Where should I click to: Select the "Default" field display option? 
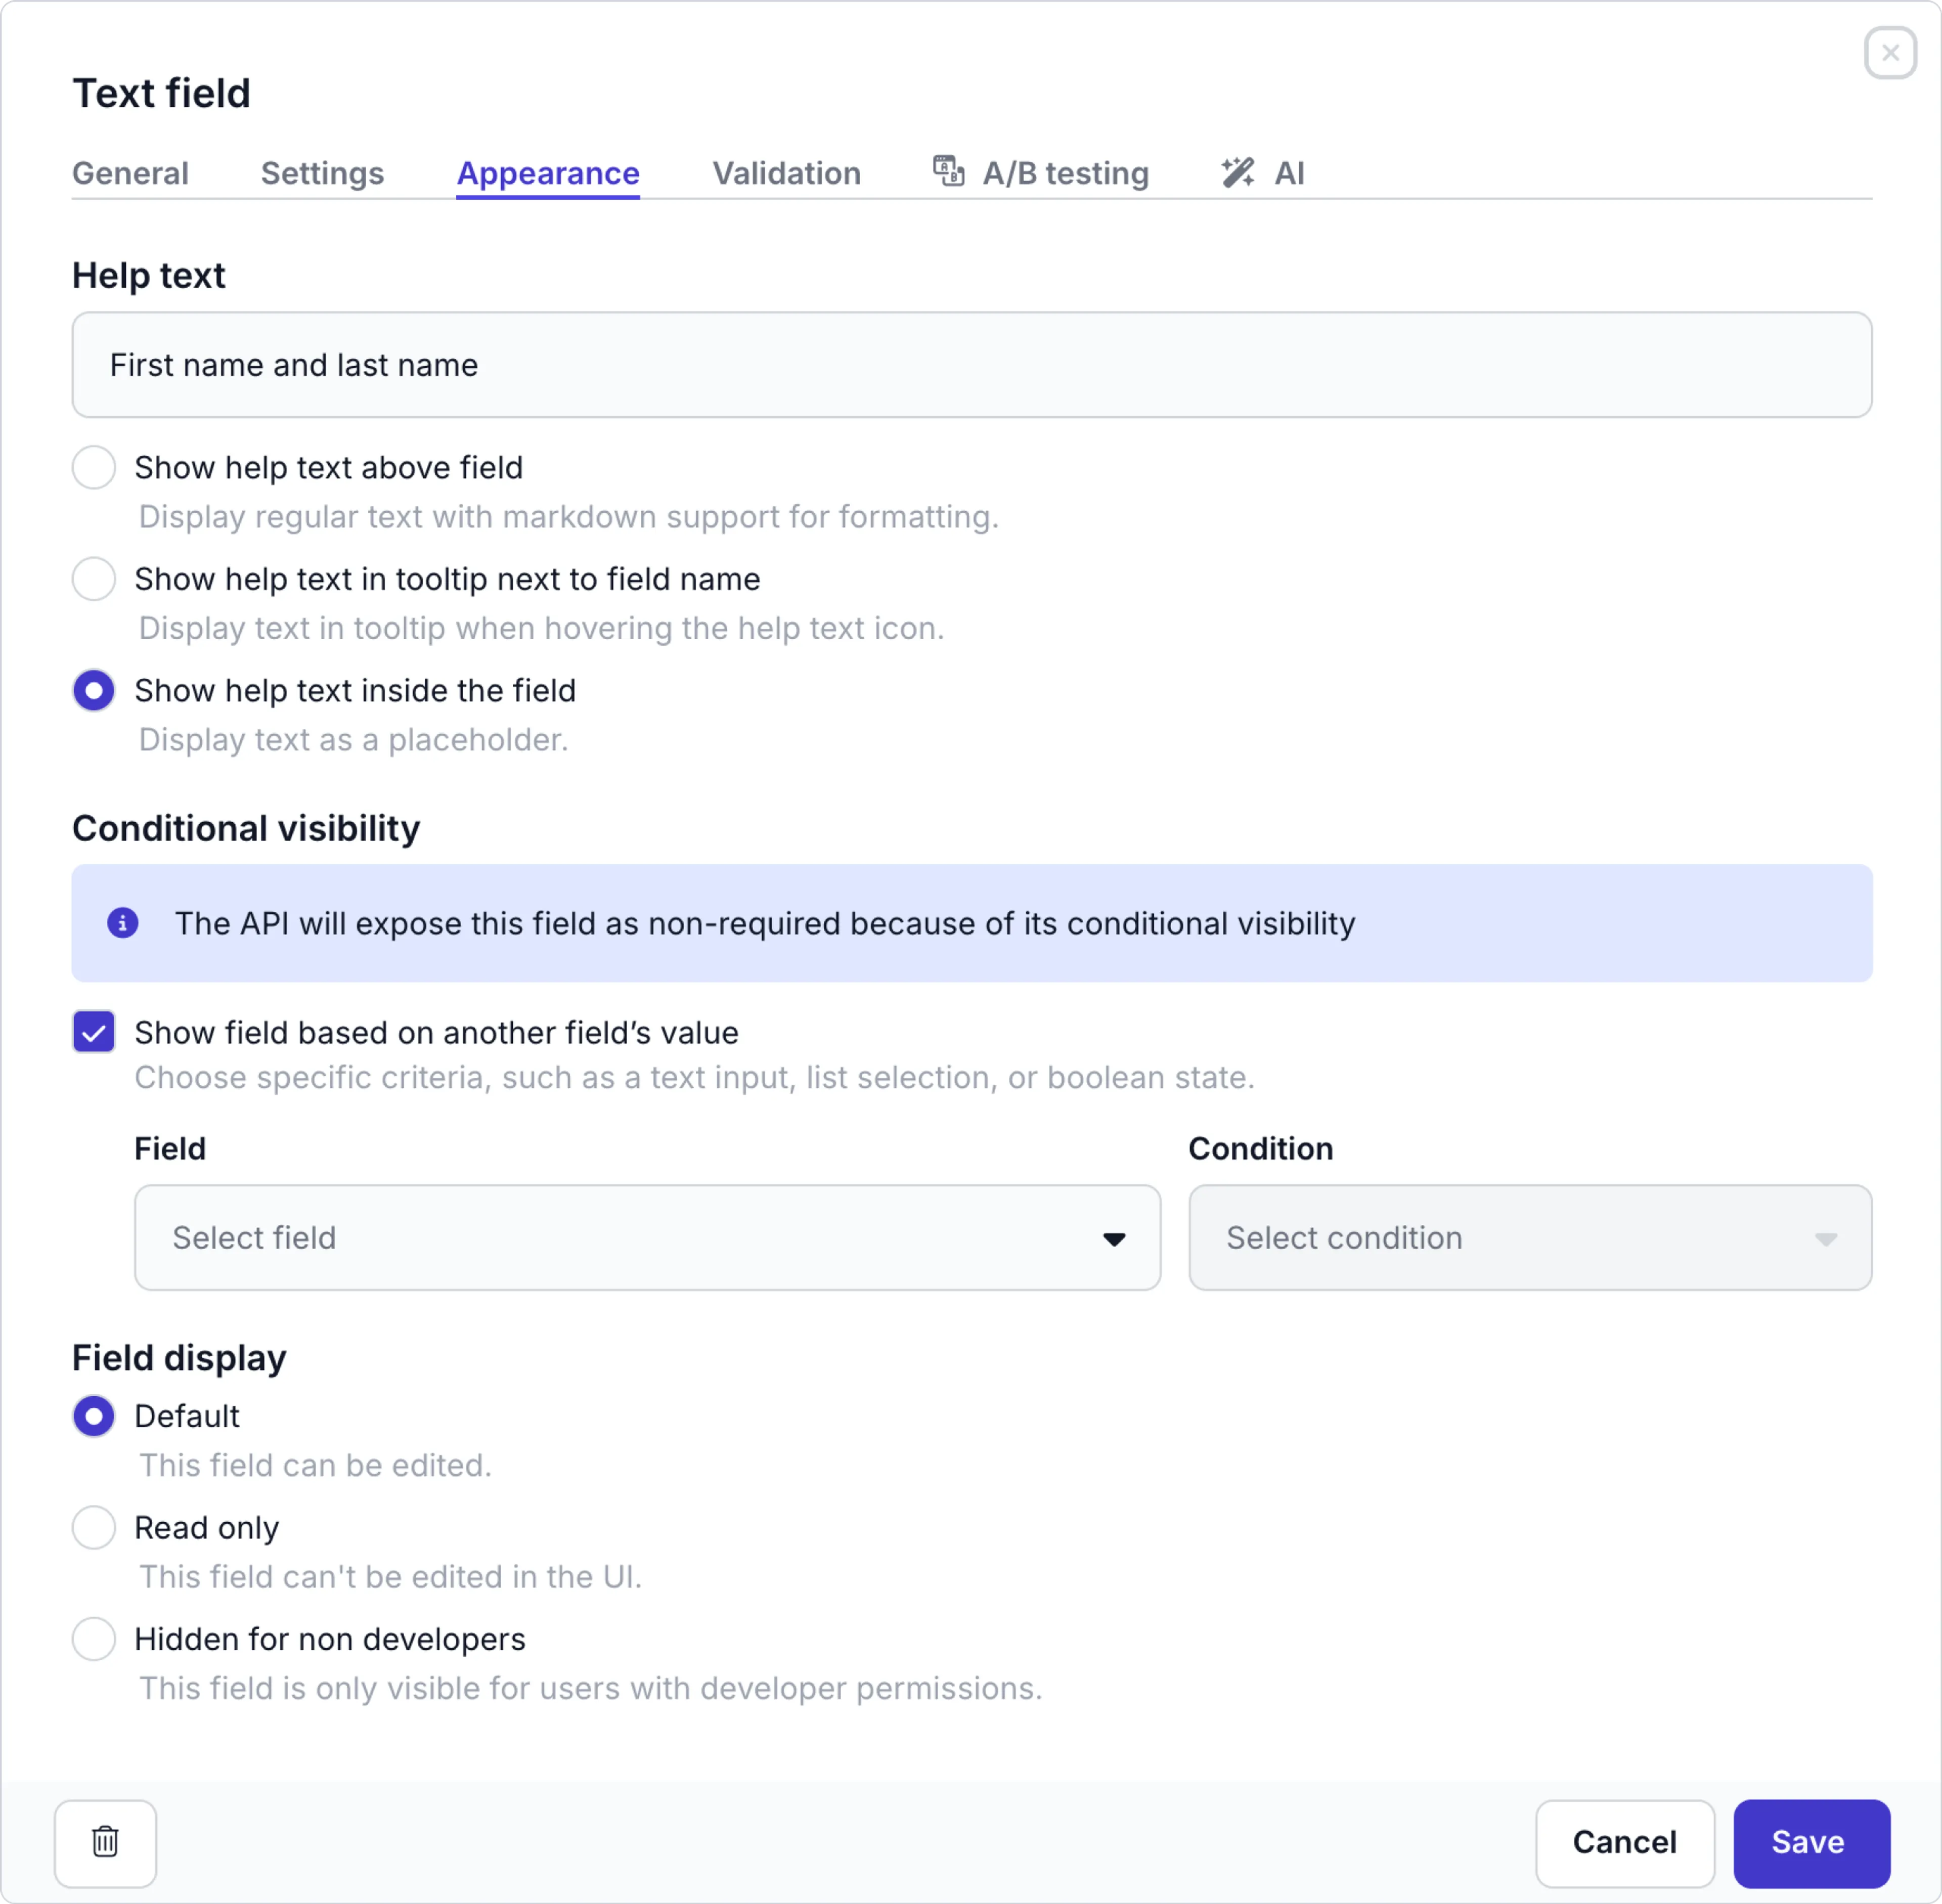point(93,1416)
